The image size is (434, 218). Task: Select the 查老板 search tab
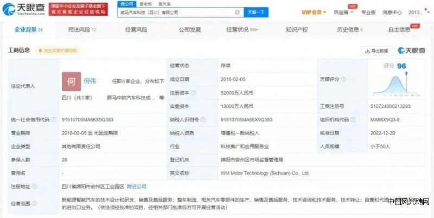click(145, 4)
